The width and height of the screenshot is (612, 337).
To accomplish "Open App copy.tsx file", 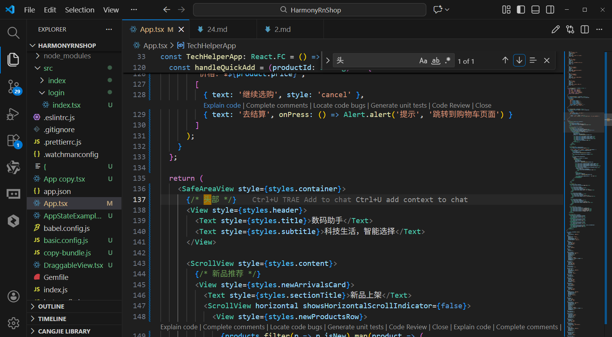I will [74, 179].
